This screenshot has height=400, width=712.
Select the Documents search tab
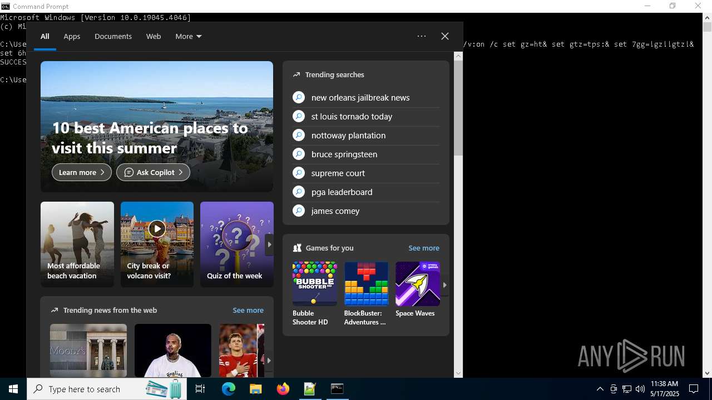(x=113, y=37)
